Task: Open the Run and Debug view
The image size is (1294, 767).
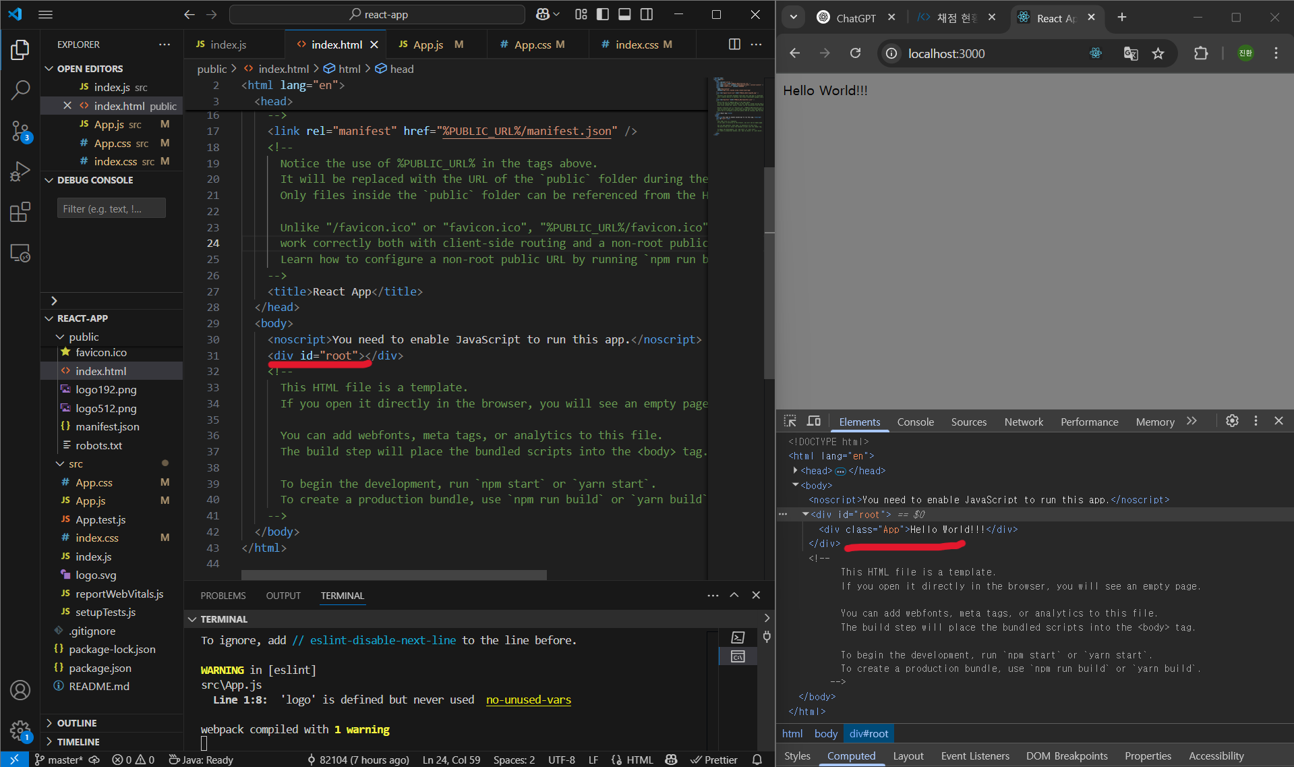Action: [20, 171]
